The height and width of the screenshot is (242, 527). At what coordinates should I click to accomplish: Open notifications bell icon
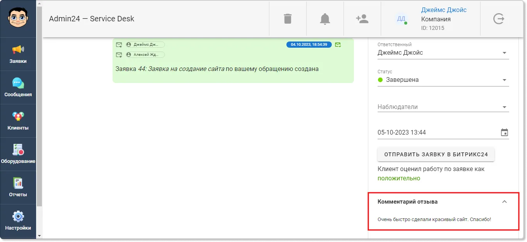[325, 19]
